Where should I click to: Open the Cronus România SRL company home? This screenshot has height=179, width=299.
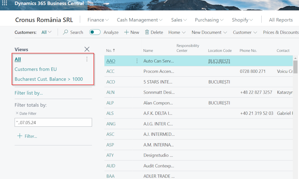click(44, 20)
